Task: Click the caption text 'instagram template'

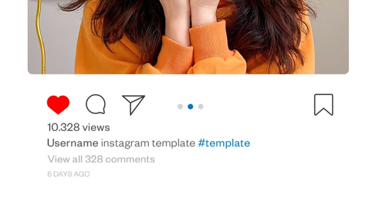Action: click(148, 143)
